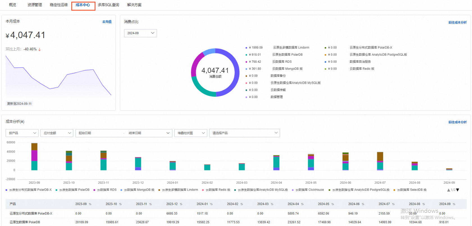Viewport: 472px width, 226px height.
Task: Toggle the 云原生分布式数据库 PolarDB-X series in bar chart legend
Action: coord(29,190)
